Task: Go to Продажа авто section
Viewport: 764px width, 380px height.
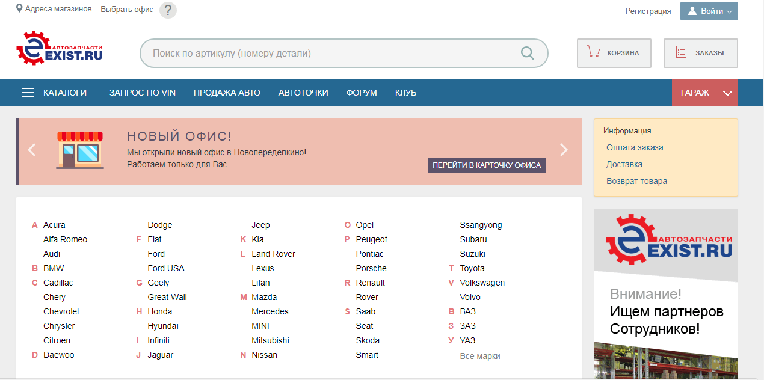Action: tap(227, 93)
